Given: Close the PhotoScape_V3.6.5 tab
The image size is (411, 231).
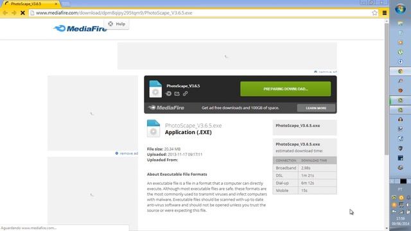Looking at the screenshot, I should pyautogui.click(x=56, y=4).
